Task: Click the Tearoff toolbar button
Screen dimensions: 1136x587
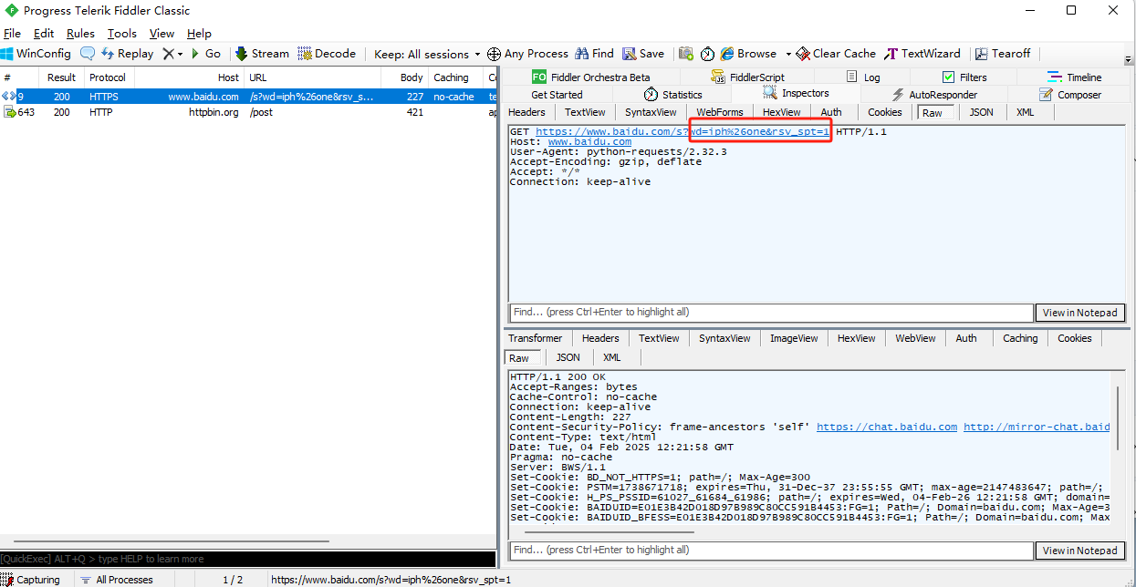Action: [1003, 54]
